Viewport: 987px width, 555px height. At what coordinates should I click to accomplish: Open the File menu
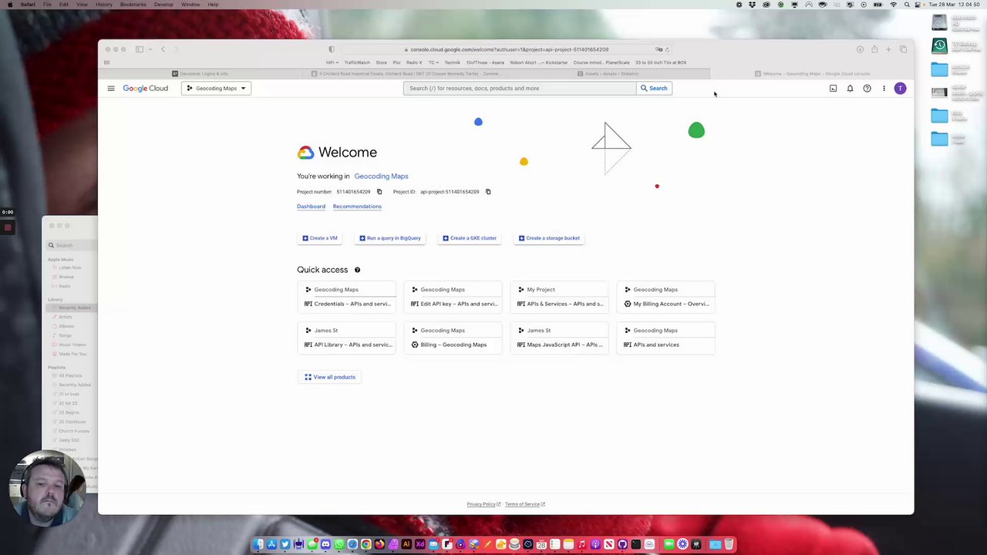point(47,5)
